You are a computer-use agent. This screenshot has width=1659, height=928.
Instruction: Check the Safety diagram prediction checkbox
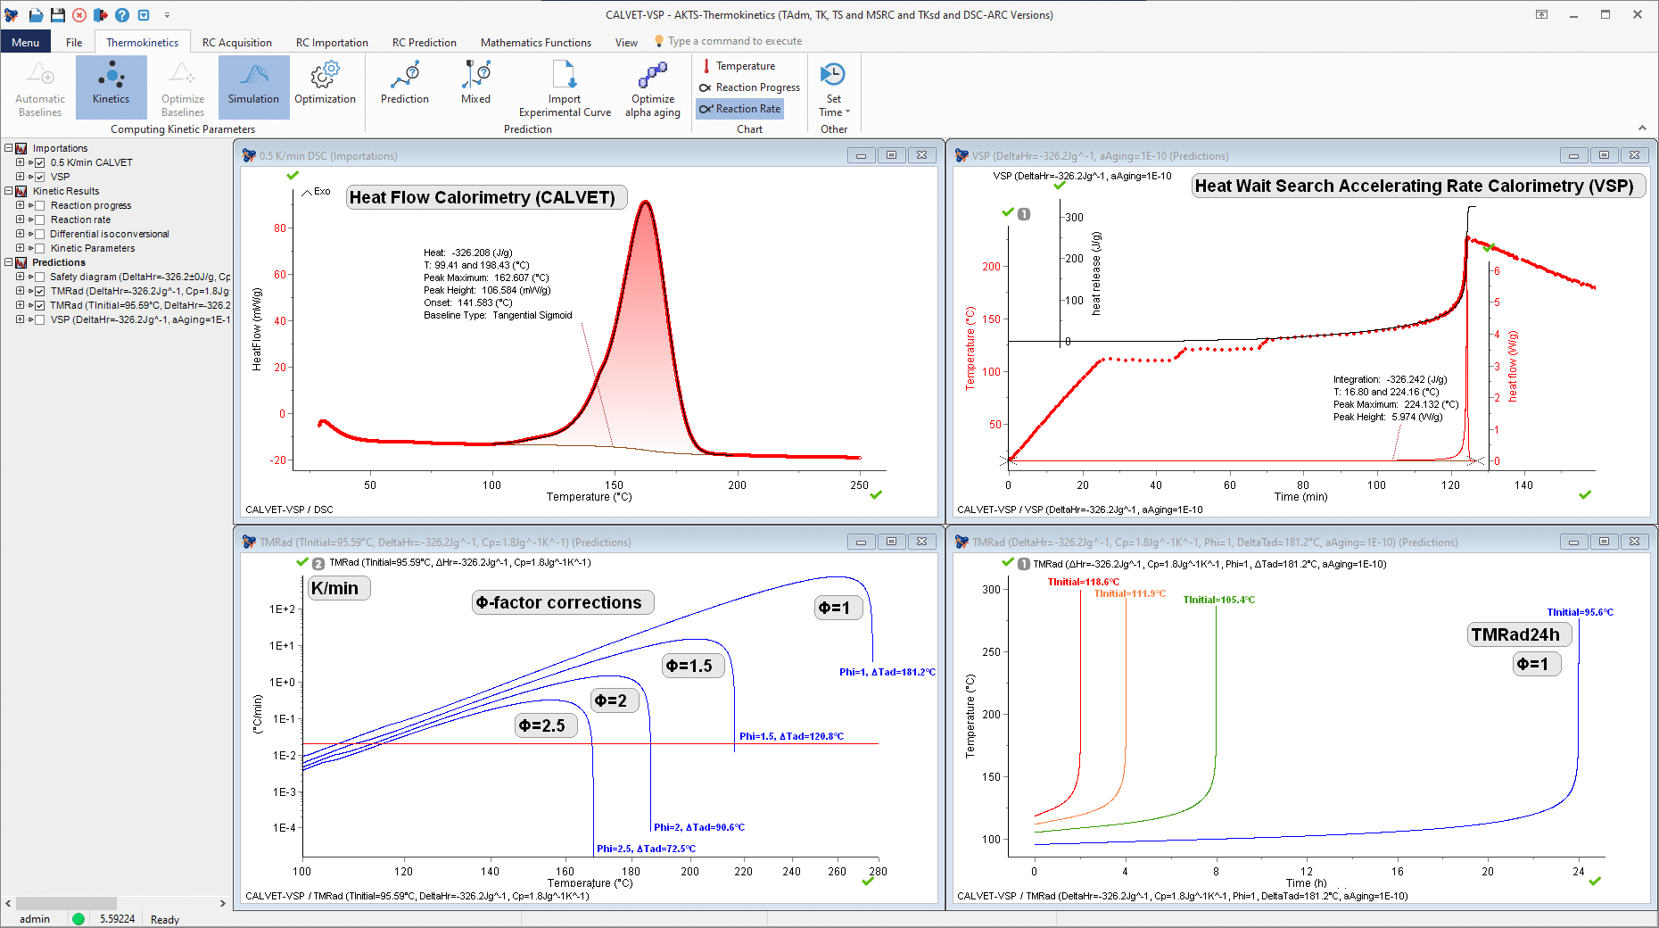[x=40, y=277]
